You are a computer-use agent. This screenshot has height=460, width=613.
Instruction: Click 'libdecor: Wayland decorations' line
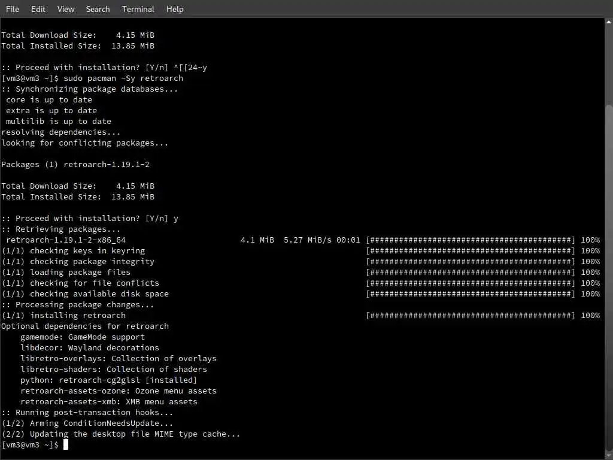pyautogui.click(x=90, y=348)
